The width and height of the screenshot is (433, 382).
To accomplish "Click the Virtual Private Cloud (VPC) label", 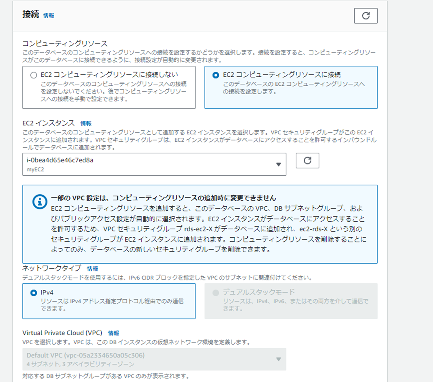I will (x=62, y=333).
